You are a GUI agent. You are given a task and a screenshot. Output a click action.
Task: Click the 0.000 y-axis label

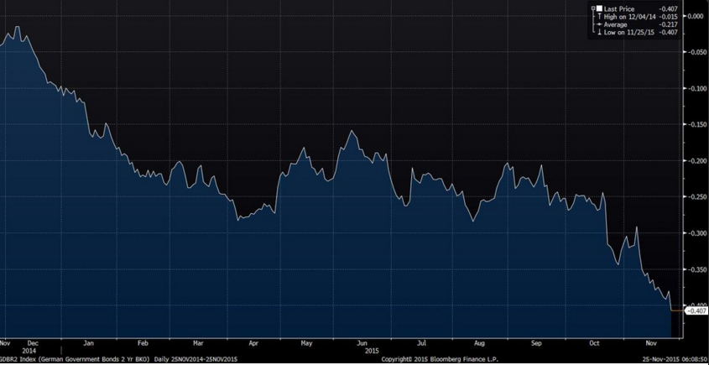pyautogui.click(x=696, y=16)
